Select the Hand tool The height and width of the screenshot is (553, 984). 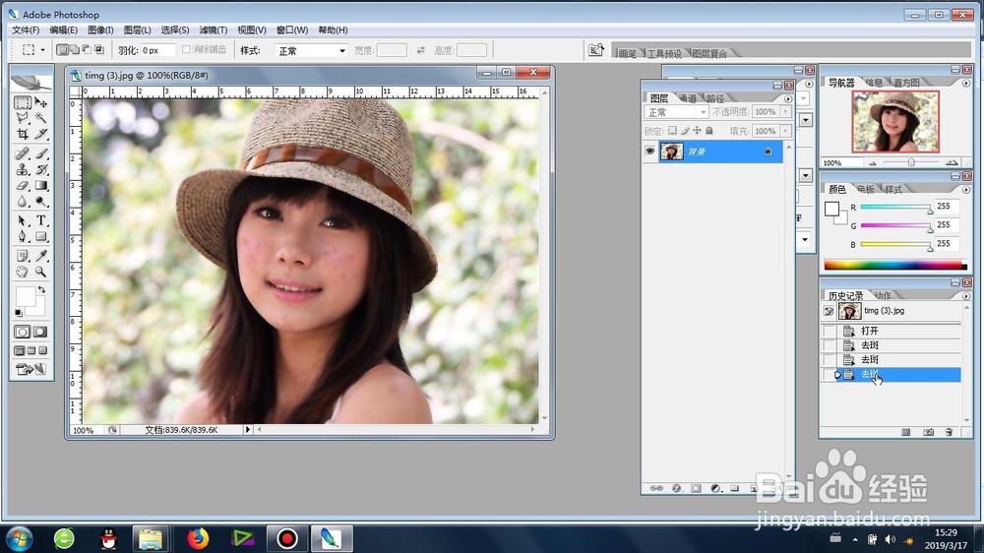tap(23, 272)
